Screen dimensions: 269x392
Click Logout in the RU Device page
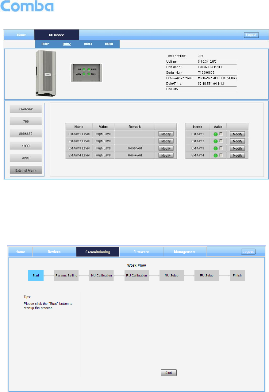click(x=252, y=35)
